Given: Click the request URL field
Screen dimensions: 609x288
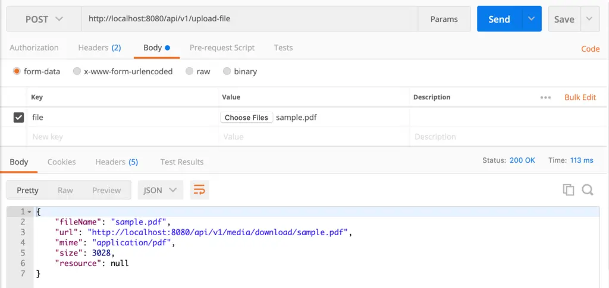Looking at the screenshot, I should pyautogui.click(x=250, y=18).
